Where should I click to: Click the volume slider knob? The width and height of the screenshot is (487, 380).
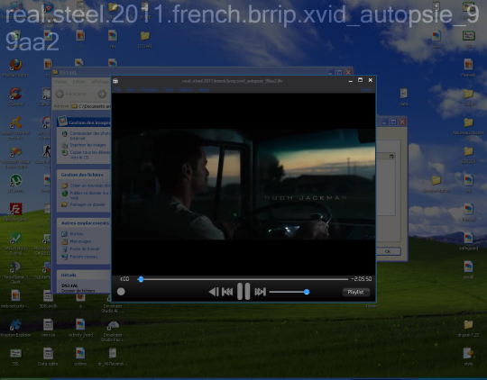click(307, 292)
